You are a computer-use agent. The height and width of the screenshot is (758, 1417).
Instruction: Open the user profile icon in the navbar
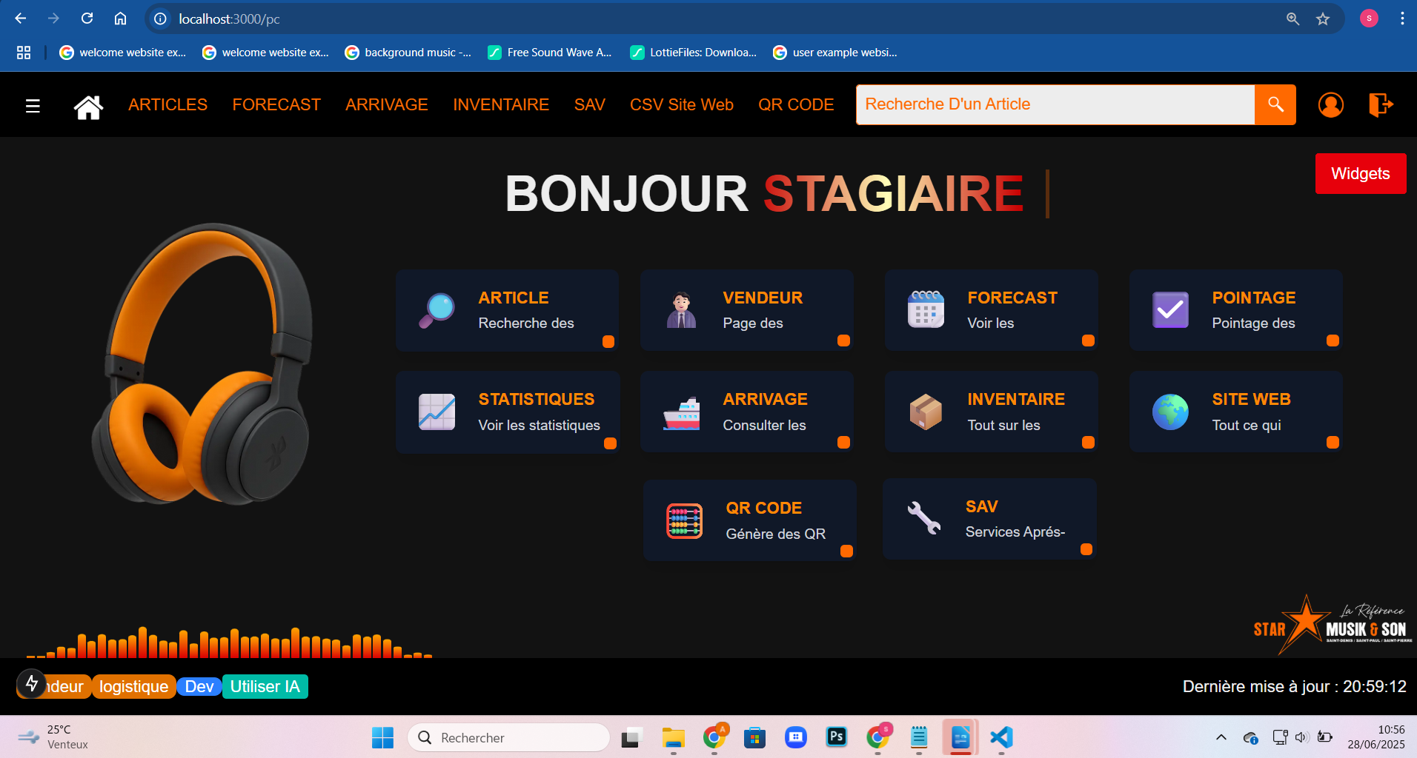[x=1330, y=104]
